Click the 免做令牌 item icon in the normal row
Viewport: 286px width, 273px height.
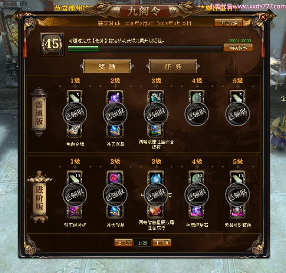point(75,130)
